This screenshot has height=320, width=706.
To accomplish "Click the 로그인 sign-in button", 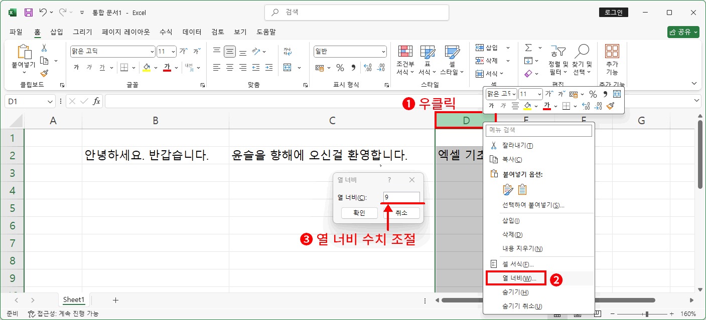I will [613, 12].
